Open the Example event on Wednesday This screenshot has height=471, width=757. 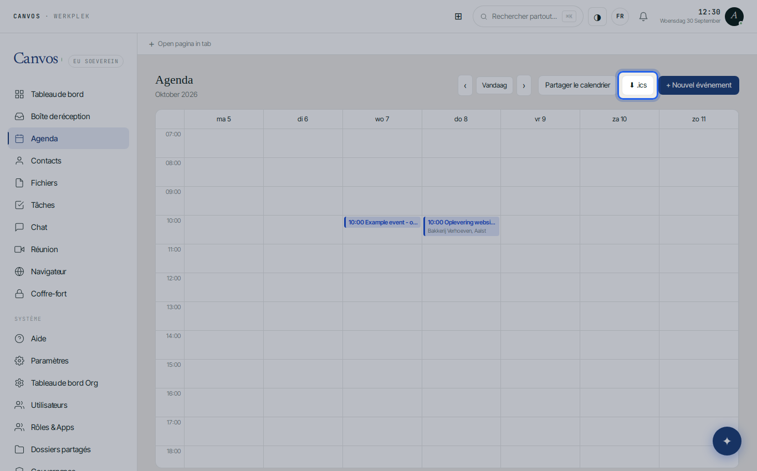[382, 222]
